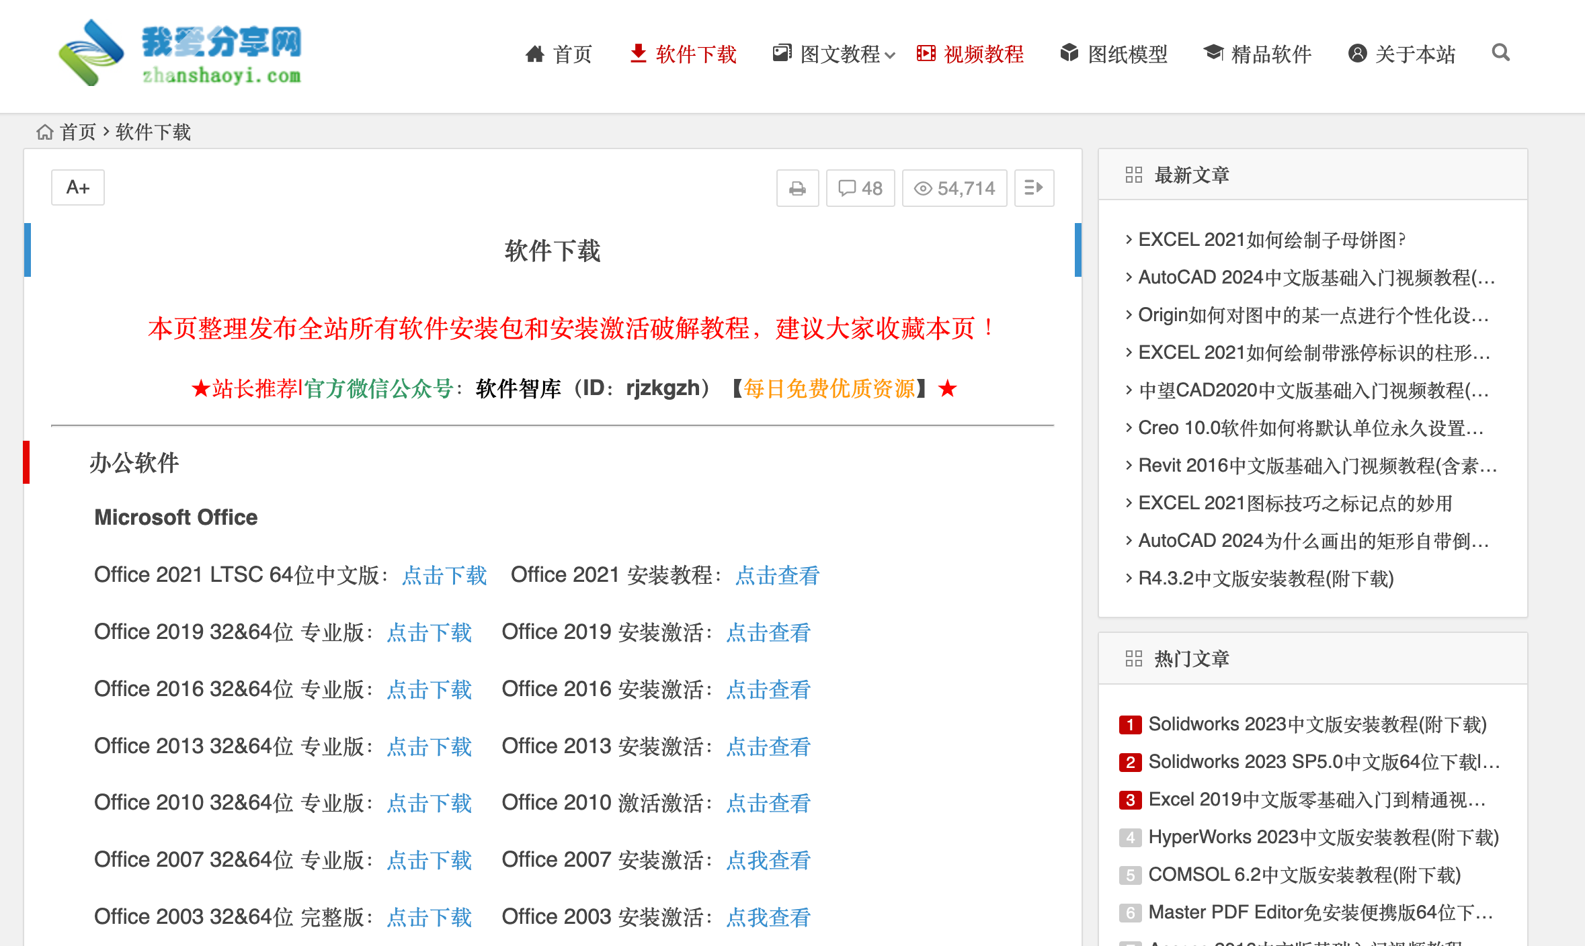Click the A+ font size button
The image size is (1585, 946).
click(78, 187)
